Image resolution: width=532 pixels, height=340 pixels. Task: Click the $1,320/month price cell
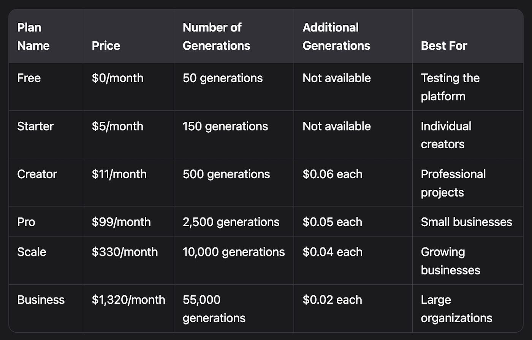(128, 300)
